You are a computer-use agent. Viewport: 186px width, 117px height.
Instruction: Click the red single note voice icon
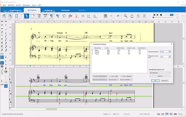click(x=77, y=16)
